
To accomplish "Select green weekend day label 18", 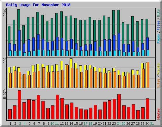I will tap(90, 124).
